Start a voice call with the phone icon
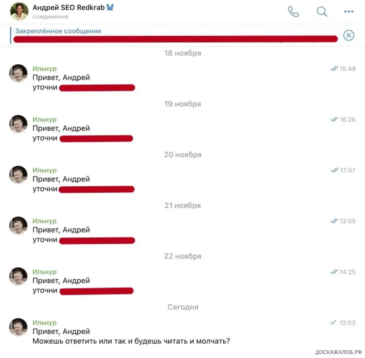The height and width of the screenshot is (358, 365). point(294,11)
